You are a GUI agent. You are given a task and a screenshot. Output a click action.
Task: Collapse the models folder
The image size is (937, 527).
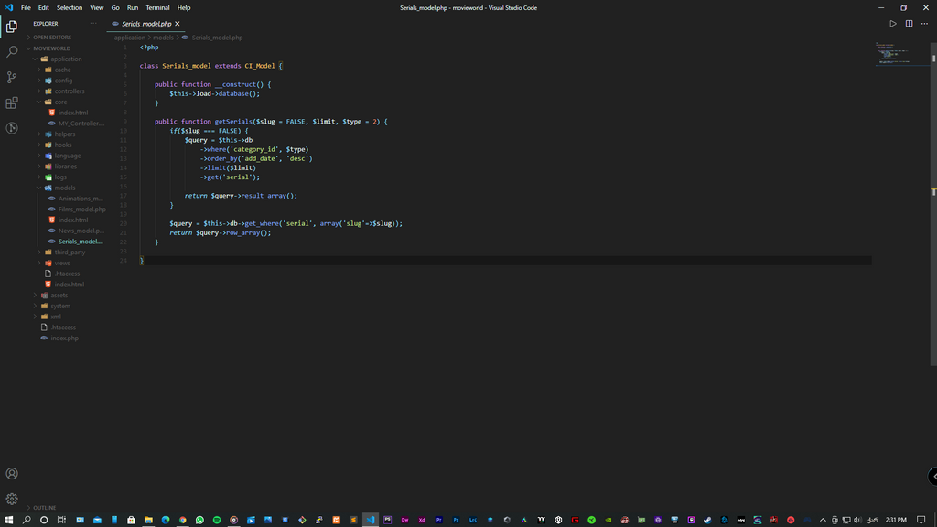[x=66, y=188]
